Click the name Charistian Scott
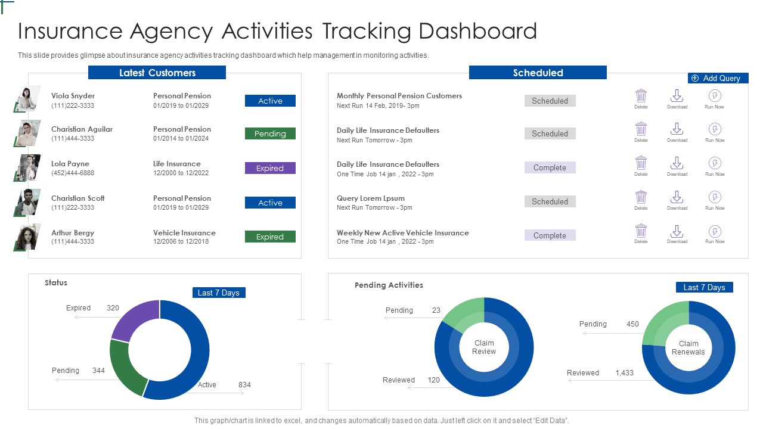This screenshot has height=429, width=763. point(77,198)
